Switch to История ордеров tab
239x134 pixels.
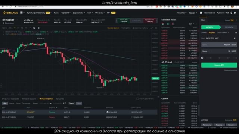pos(29,99)
